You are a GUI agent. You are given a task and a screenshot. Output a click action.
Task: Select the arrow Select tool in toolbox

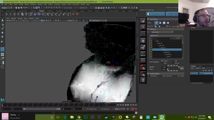[x=2, y=20]
